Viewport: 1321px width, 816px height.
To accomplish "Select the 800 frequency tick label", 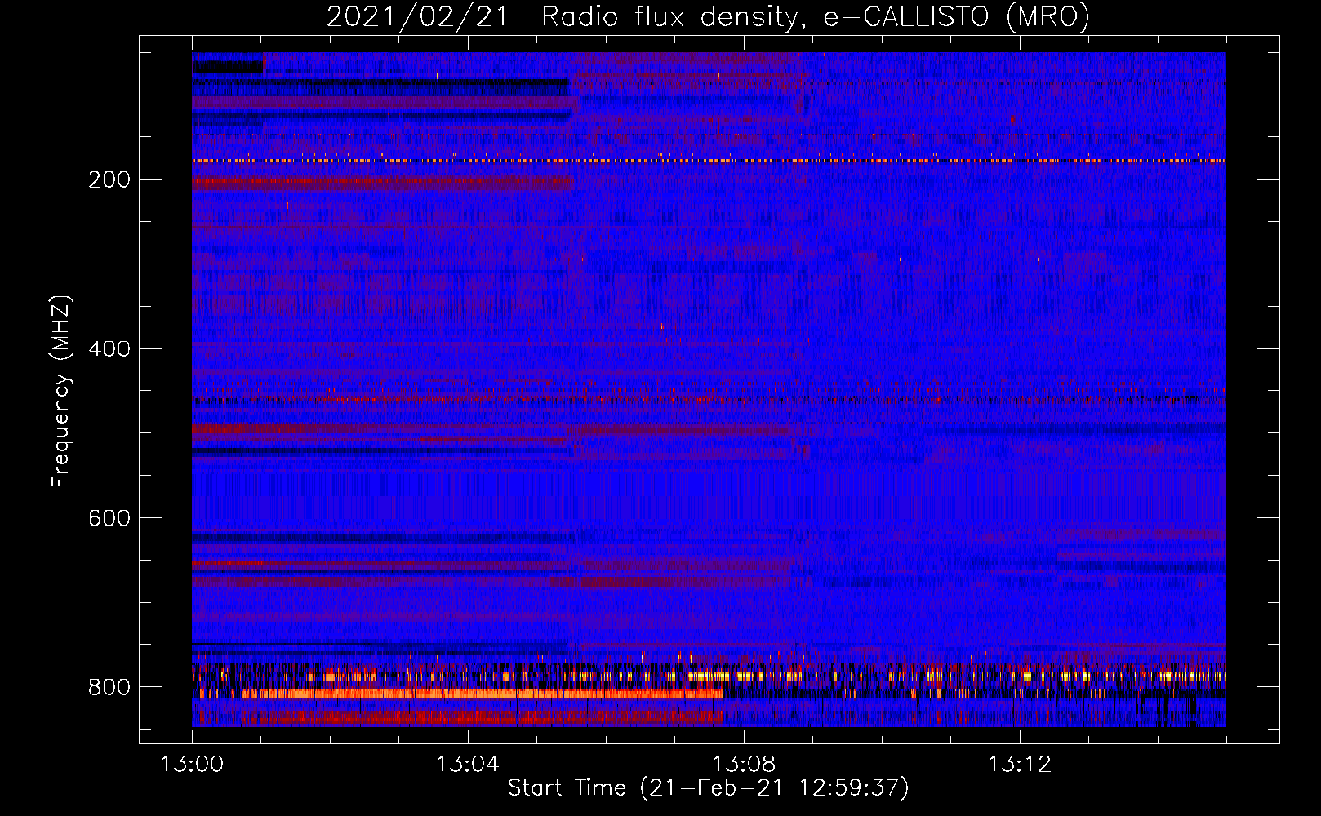I will [109, 687].
